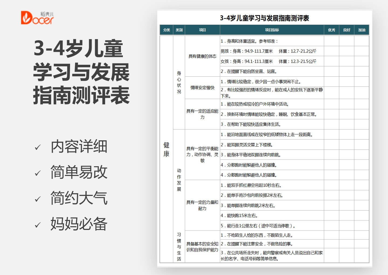This screenshot has width=388, height=275.
Task: Select the 类别 column header
Action: [x=179, y=30]
